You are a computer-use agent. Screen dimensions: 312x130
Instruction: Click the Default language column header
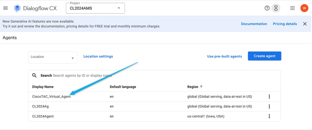pos(123,87)
